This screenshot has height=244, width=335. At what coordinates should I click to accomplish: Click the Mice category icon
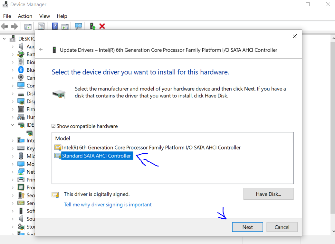point(21,156)
